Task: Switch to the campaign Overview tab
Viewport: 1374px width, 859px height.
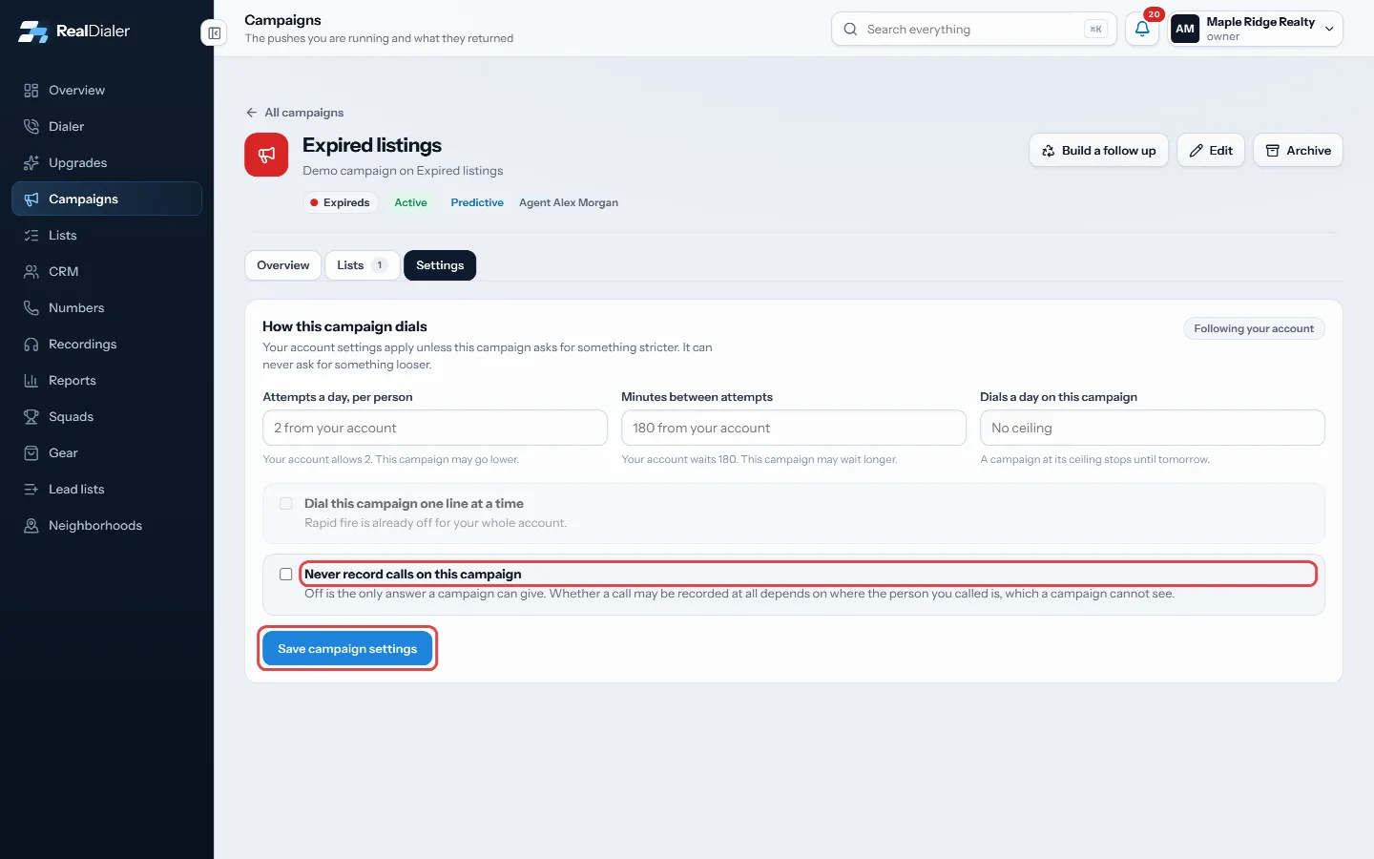Action: point(283,265)
